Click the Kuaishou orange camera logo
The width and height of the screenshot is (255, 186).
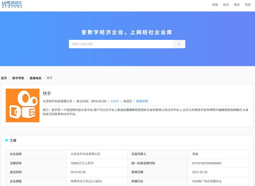click(23, 105)
